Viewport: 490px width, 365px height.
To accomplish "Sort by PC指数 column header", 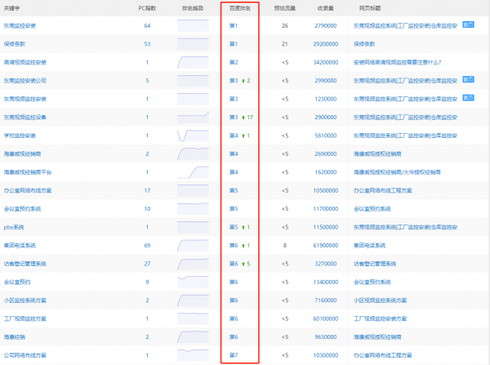I will (149, 7).
